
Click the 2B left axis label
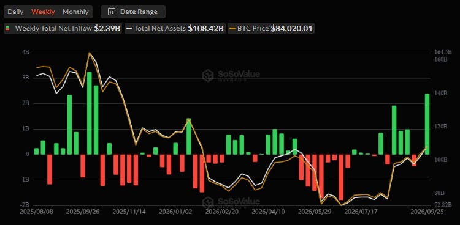25,103
